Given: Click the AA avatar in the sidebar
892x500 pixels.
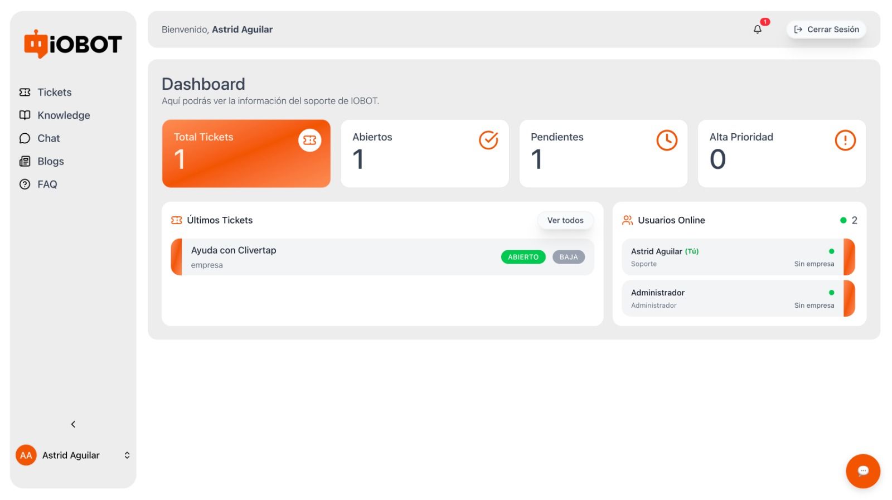Looking at the screenshot, I should coord(26,455).
